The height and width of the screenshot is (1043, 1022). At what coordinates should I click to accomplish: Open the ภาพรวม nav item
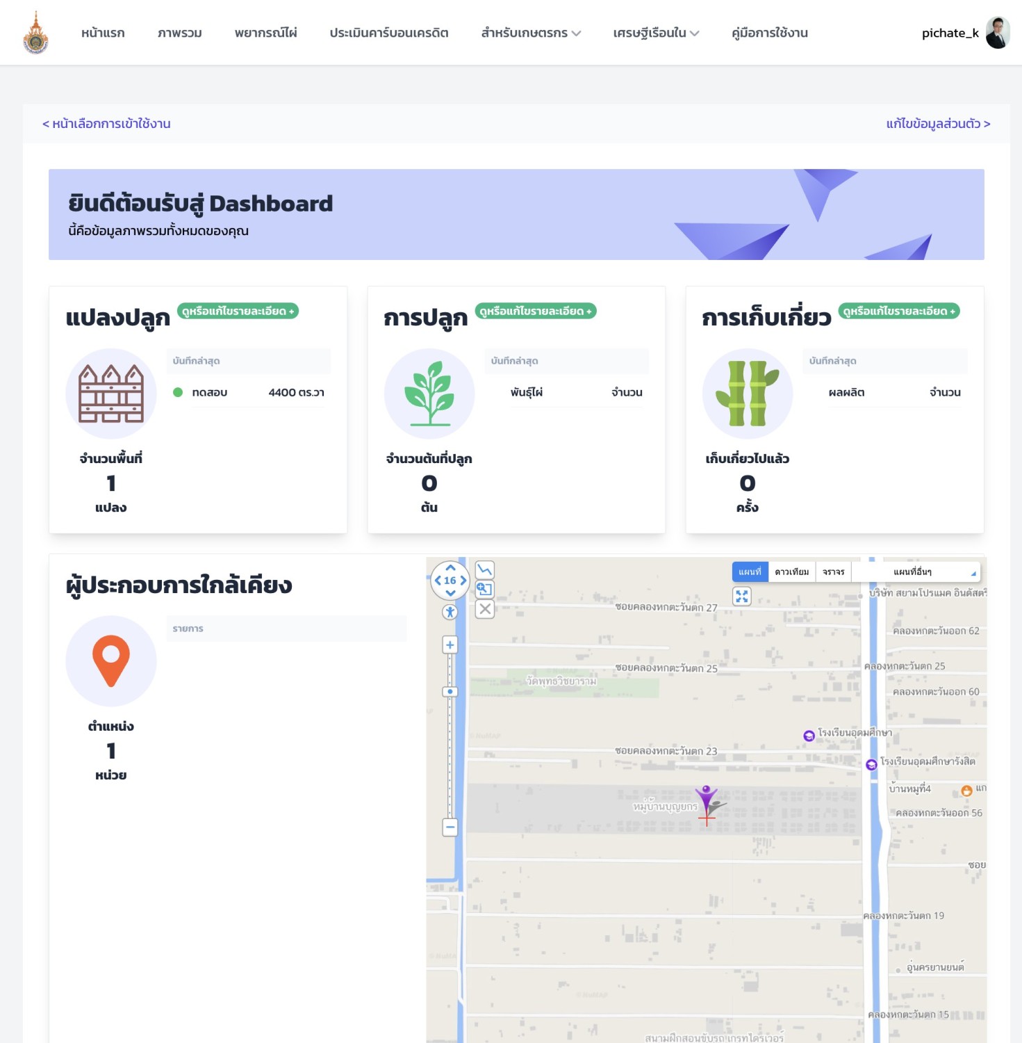(179, 33)
